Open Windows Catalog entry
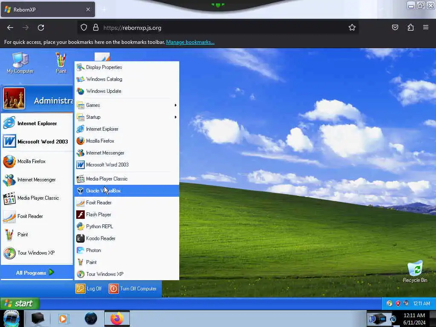The height and width of the screenshot is (327, 436). pyautogui.click(x=127, y=79)
